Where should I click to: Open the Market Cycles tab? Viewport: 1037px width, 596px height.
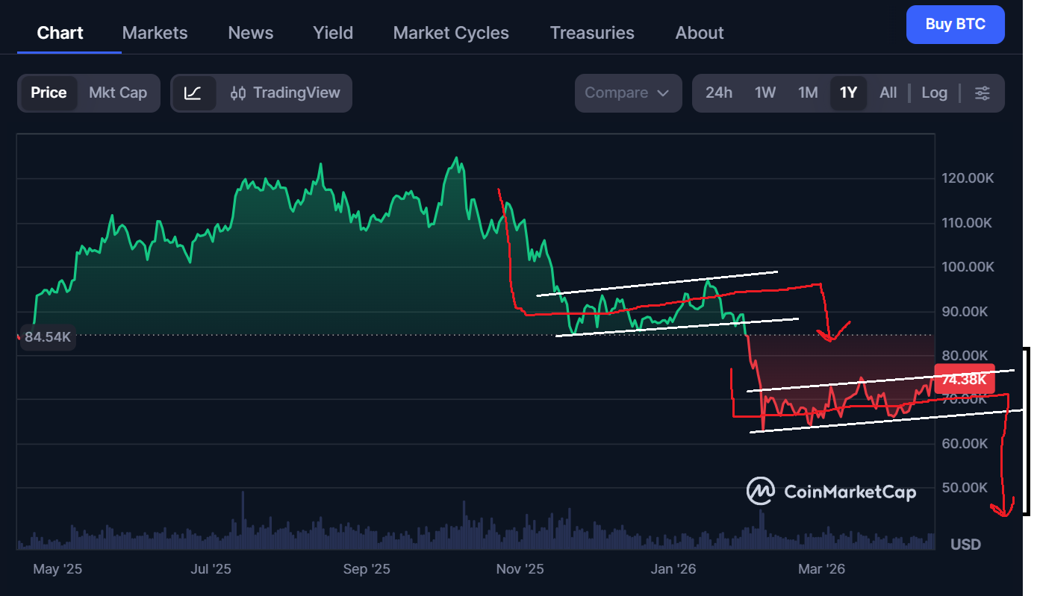[x=451, y=33]
